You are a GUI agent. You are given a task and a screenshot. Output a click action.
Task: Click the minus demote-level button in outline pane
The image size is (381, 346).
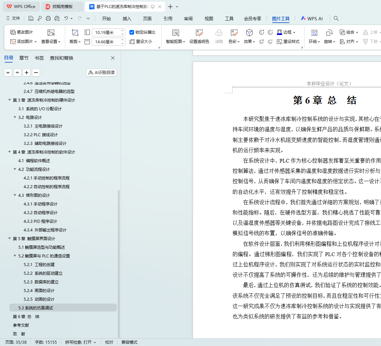36,73
